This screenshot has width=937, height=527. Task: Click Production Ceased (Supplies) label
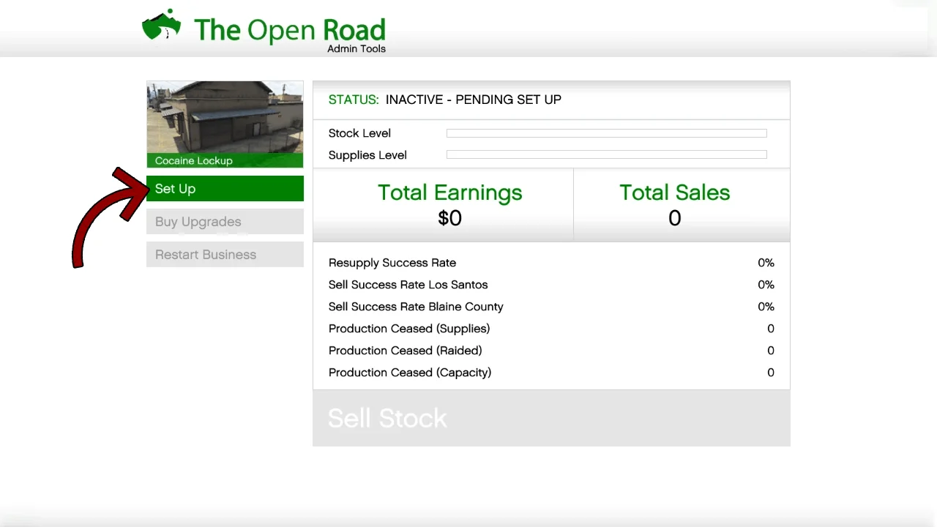click(409, 329)
